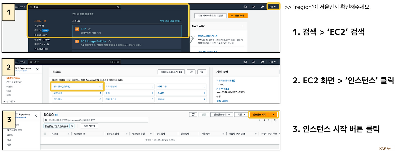
Task: Open CloudShell icon in second screenshot header
Action: tap(245, 62)
